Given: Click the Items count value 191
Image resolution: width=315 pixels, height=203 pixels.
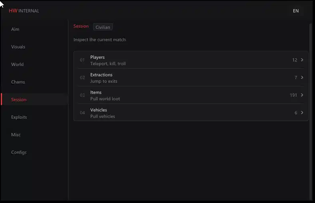Looking at the screenshot, I should coord(293,95).
